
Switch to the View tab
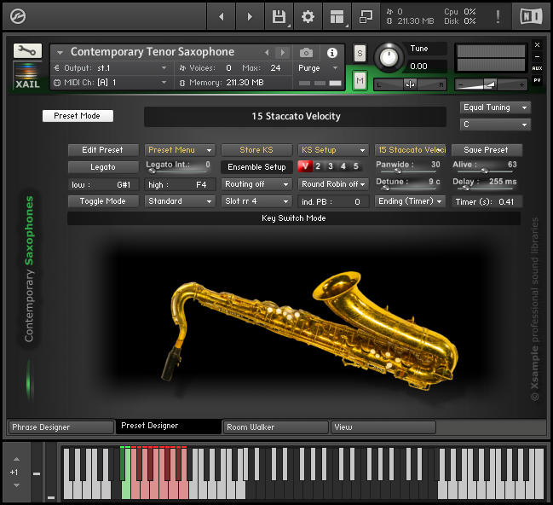383,427
